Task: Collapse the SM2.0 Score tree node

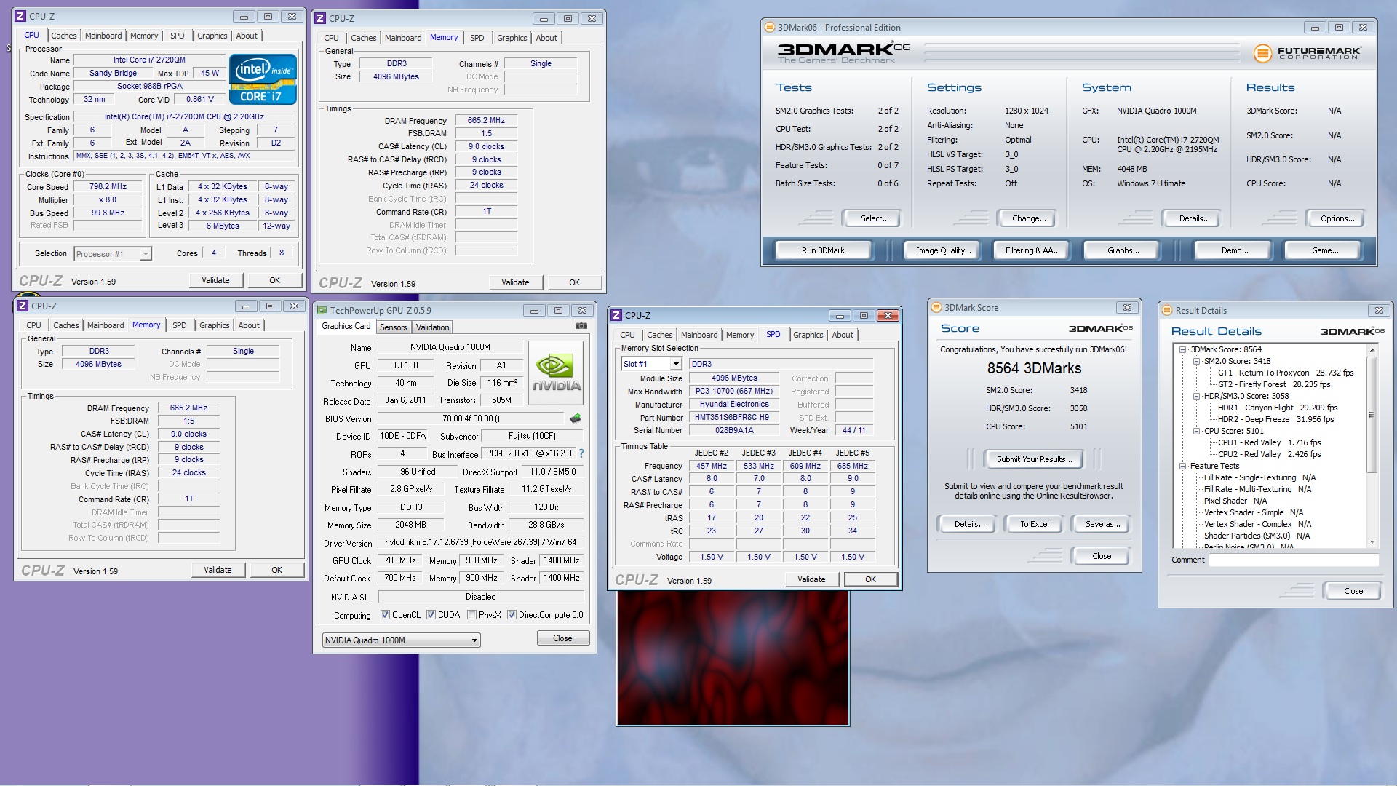Action: pyautogui.click(x=1196, y=361)
